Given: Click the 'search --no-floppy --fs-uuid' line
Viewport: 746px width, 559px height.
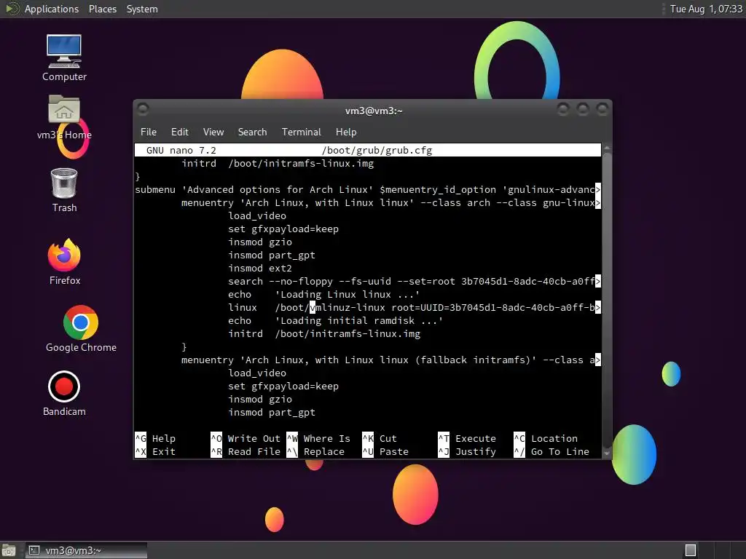Looking at the screenshot, I should tap(414, 281).
